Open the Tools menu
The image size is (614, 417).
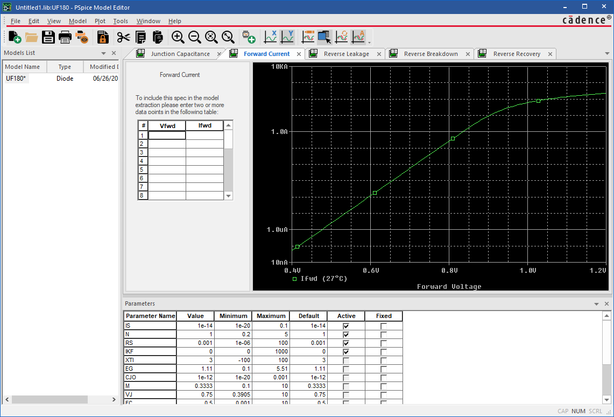pyautogui.click(x=121, y=21)
